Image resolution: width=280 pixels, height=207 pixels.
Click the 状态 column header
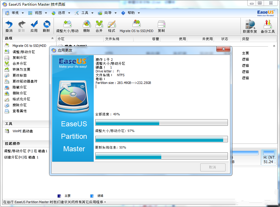point(227,39)
